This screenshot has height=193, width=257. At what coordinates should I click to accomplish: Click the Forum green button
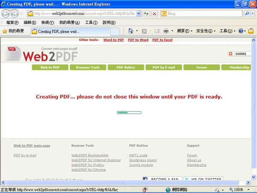coord(202,67)
